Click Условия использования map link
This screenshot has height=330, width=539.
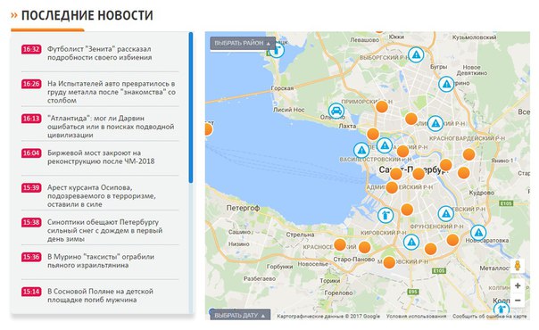[x=416, y=316]
